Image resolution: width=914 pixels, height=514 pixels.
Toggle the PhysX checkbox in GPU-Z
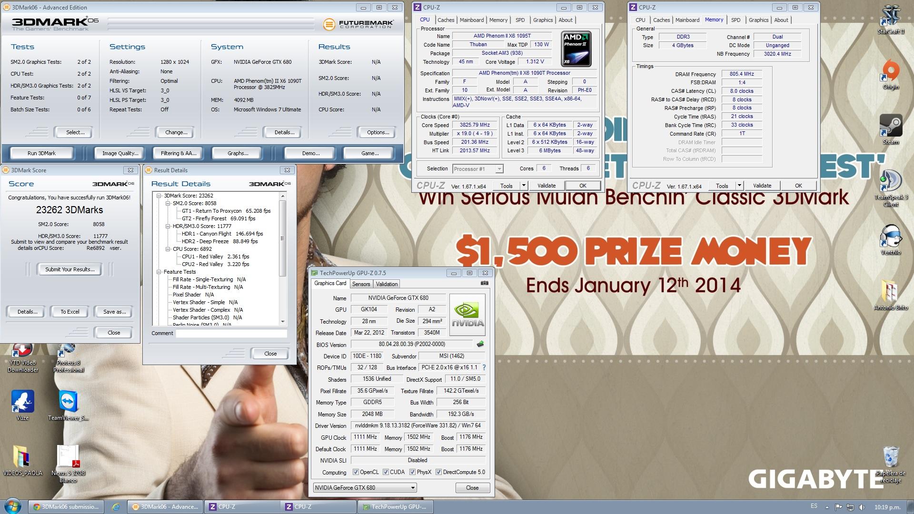[x=412, y=472]
